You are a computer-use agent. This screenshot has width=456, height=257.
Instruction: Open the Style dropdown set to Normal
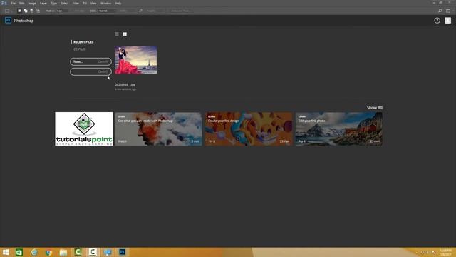click(x=108, y=11)
